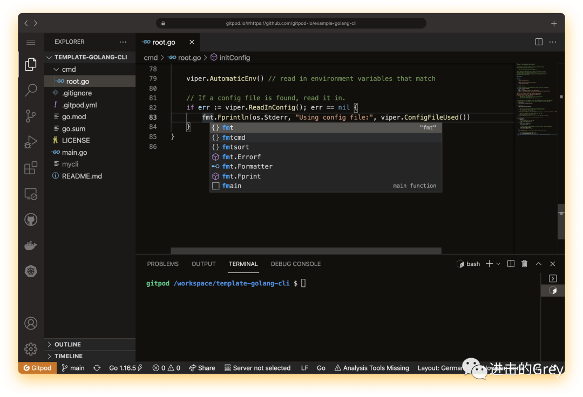Collapse the cmd folder

[x=90, y=70]
